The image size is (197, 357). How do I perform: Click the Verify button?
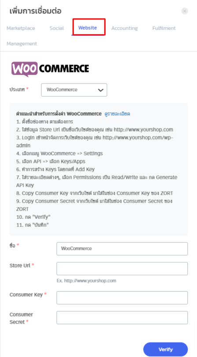point(165,349)
